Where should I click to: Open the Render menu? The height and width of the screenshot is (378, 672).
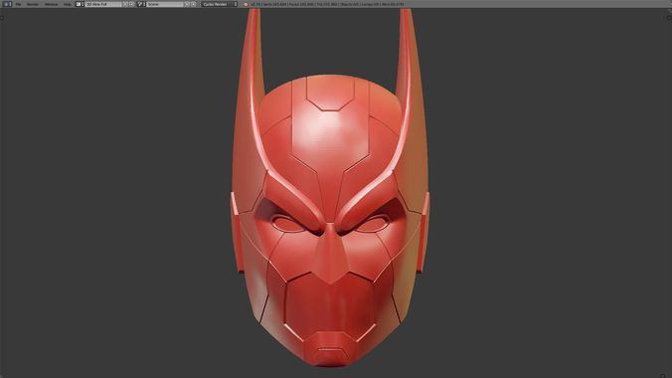(33, 4)
